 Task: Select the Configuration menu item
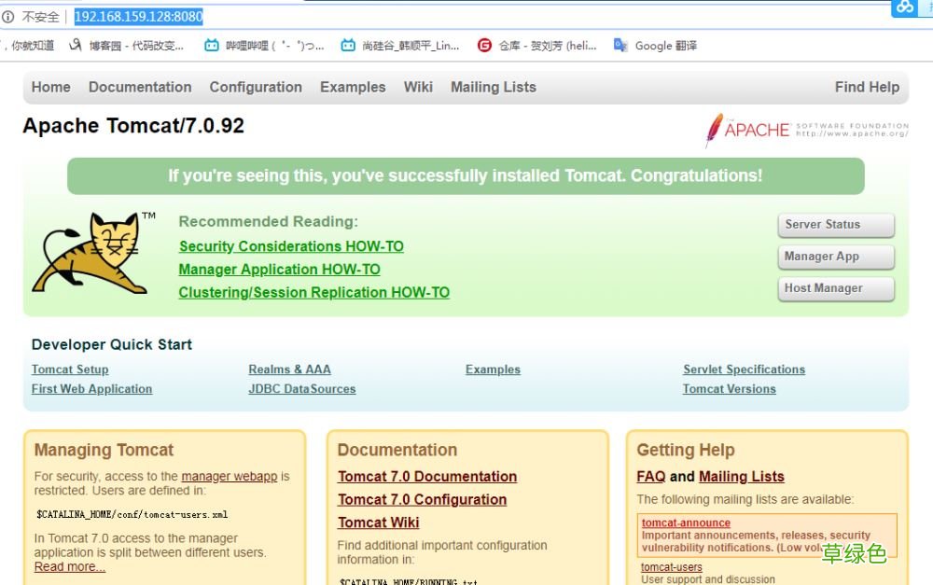[256, 87]
